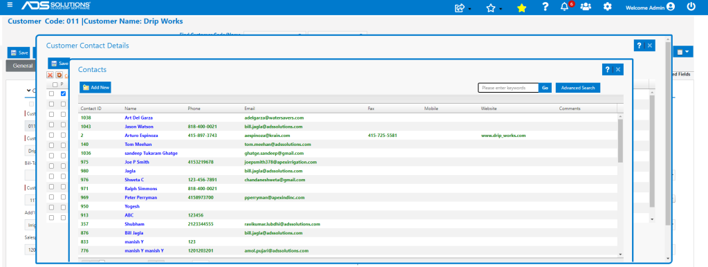Click Customer Contact Details grid scrollbar down arrow
Viewport: 708px width, 267px height.
651,219
